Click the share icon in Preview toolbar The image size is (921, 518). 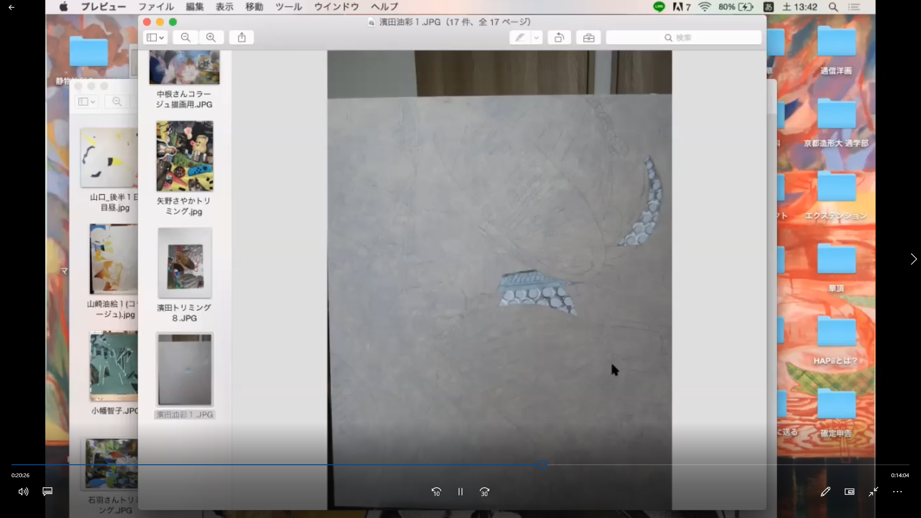[x=242, y=37]
